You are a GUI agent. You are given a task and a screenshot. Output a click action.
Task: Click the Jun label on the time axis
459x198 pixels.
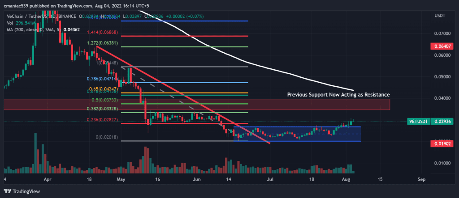pyautogui.click(x=198, y=179)
